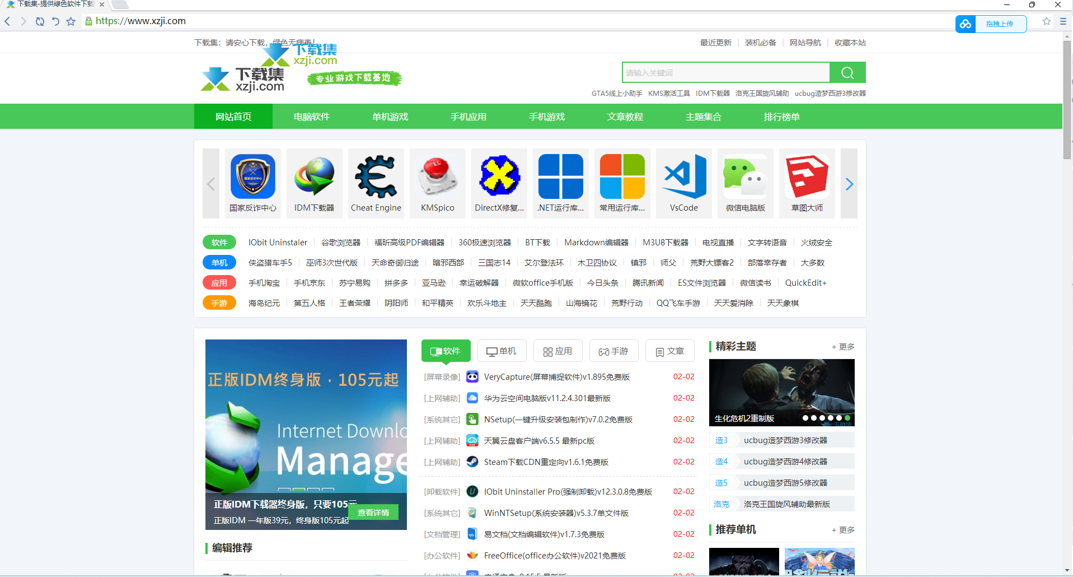Click the browser forward arrow

(x=23, y=21)
